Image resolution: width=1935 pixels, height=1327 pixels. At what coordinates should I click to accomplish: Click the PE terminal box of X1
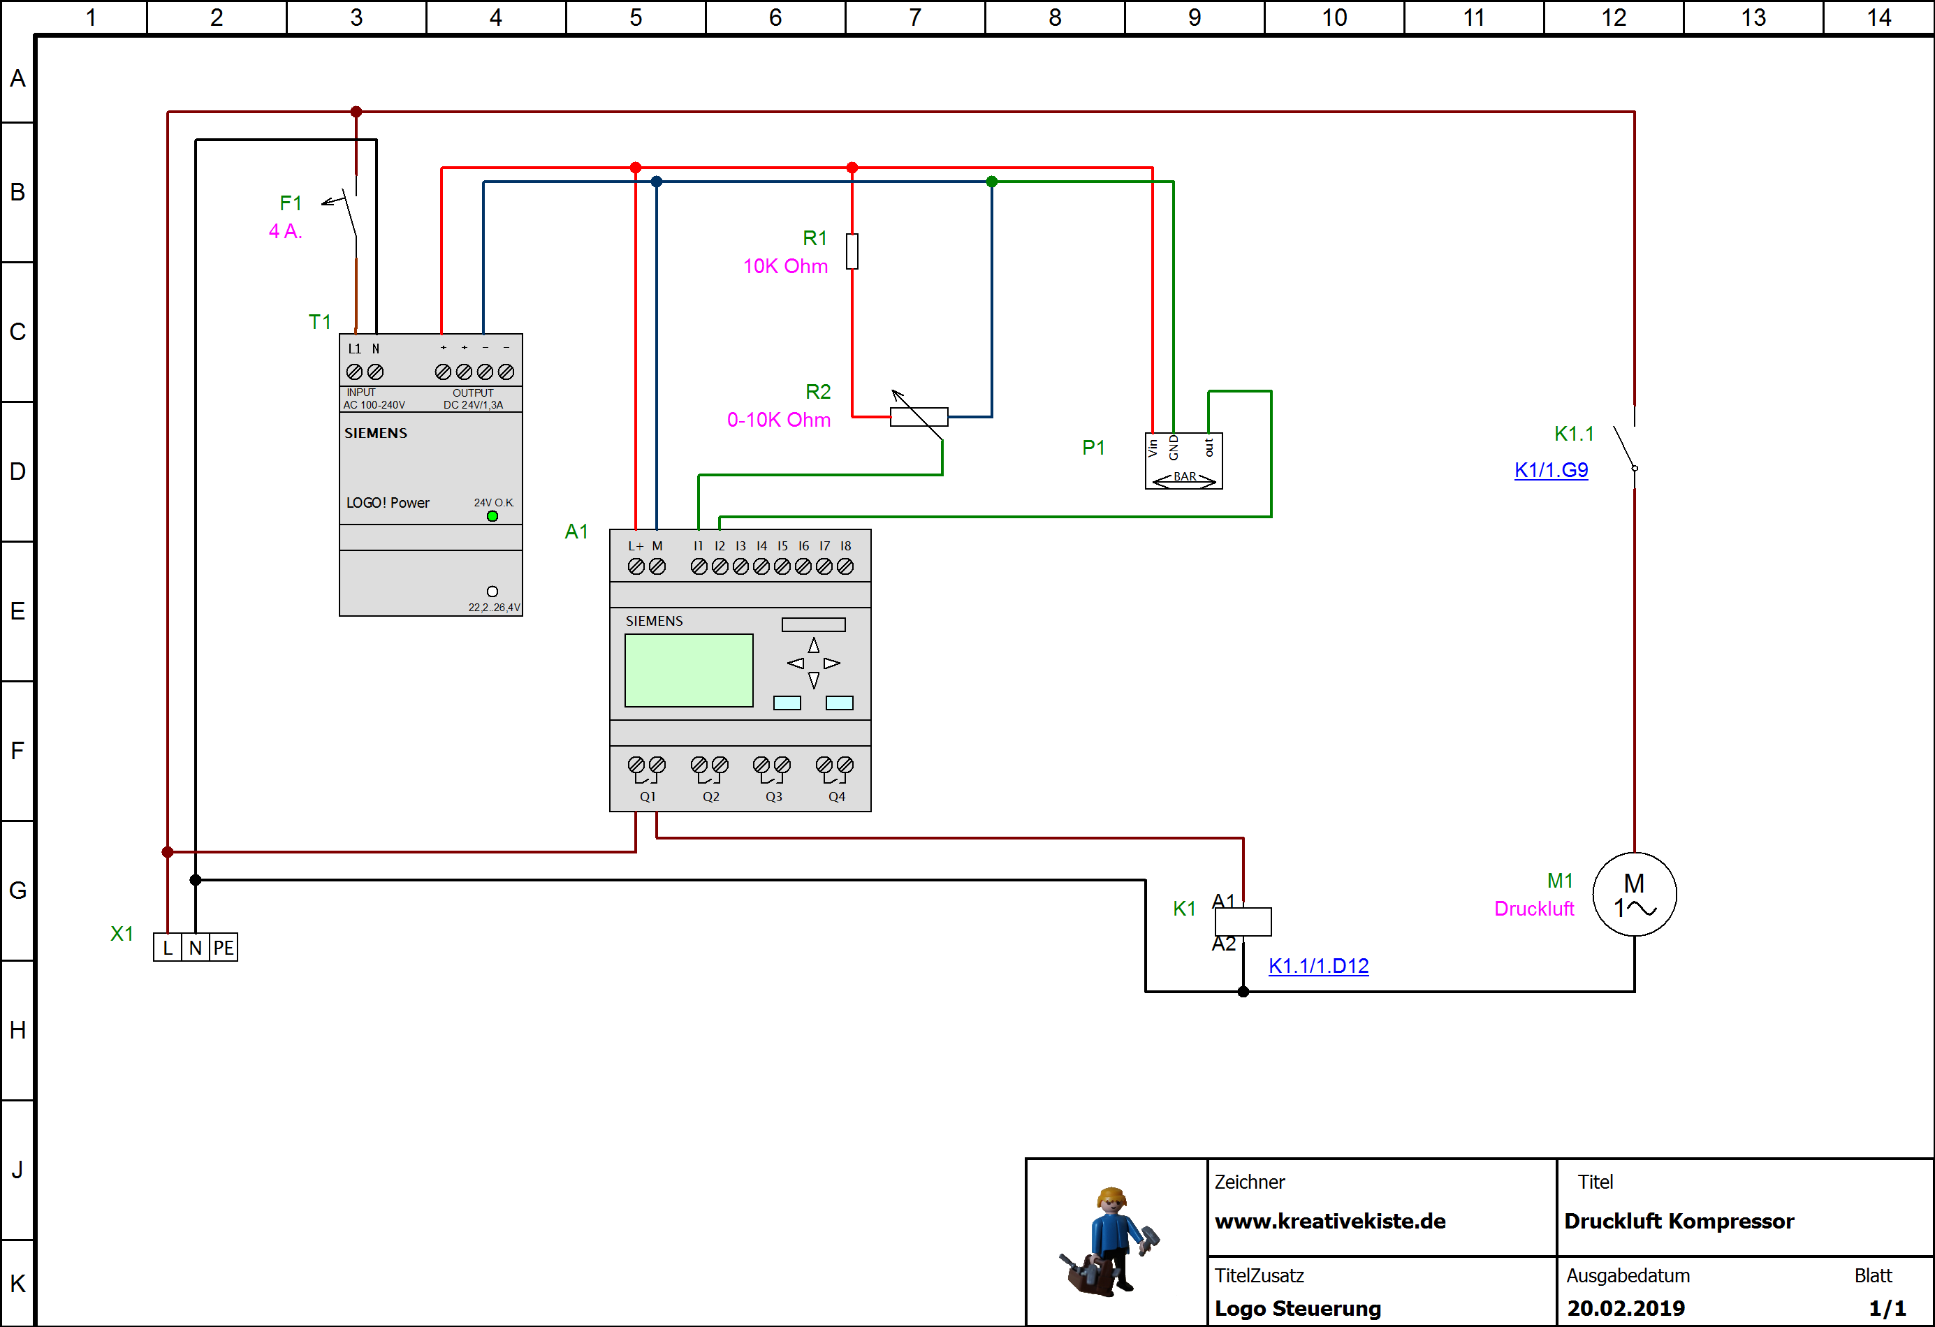pos(223,947)
